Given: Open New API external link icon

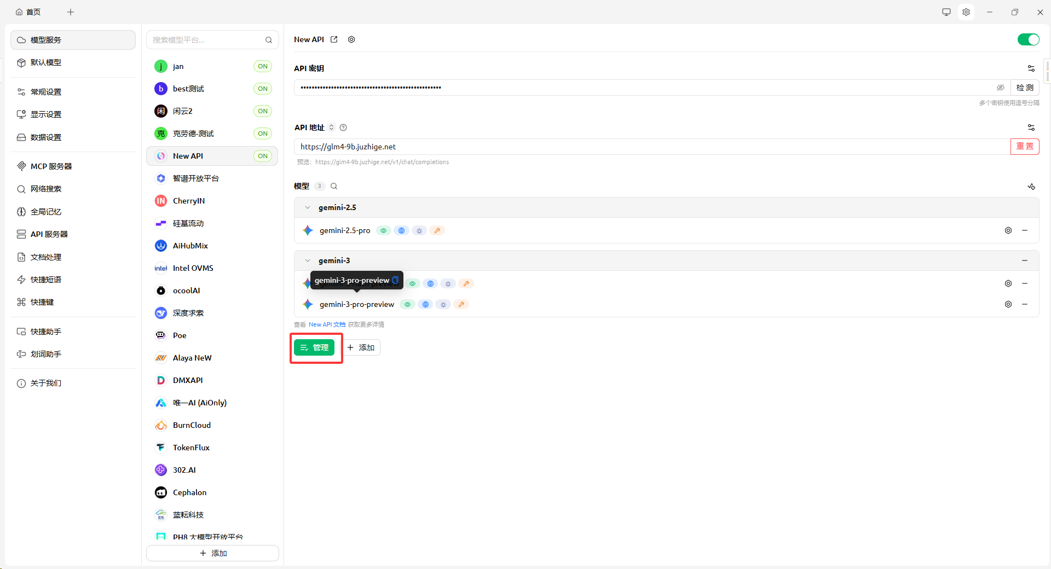Looking at the screenshot, I should coord(334,39).
